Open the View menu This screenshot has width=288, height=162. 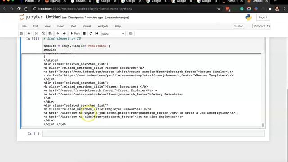click(x=47, y=26)
